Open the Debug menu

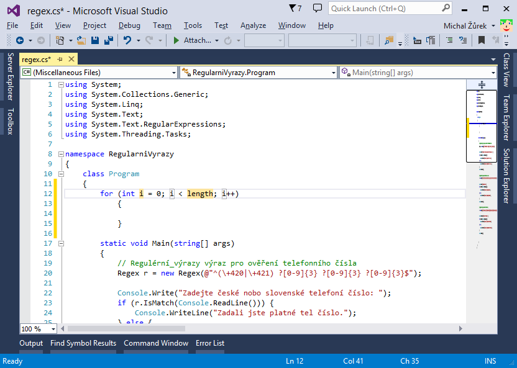129,25
